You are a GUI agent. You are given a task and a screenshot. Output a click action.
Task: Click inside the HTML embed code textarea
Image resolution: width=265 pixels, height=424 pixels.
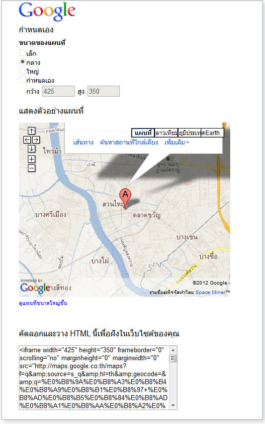coord(94,378)
